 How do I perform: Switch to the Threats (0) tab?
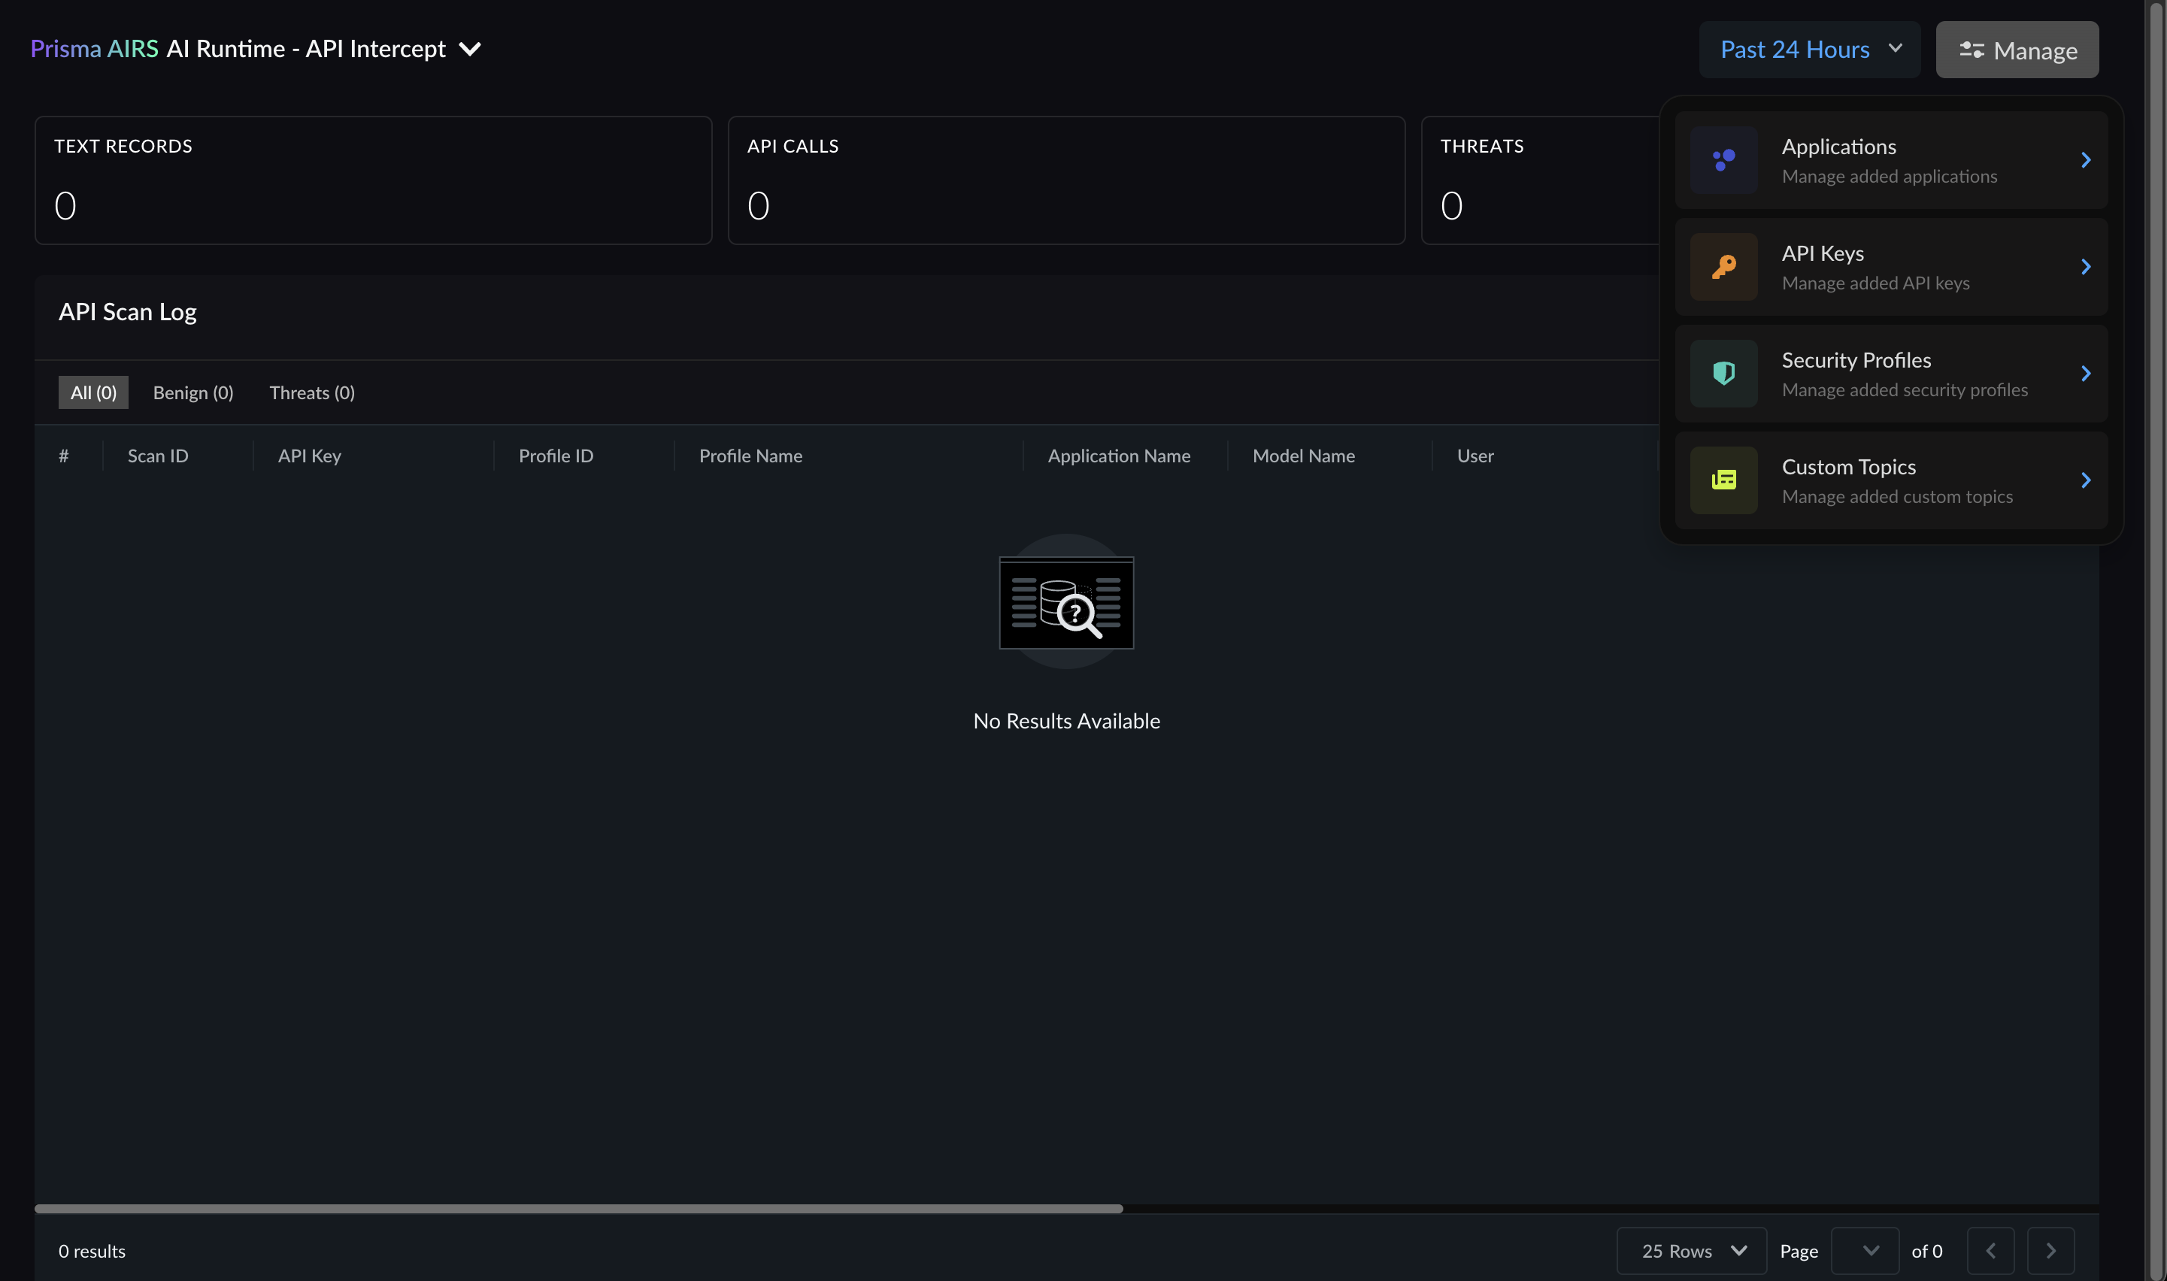[x=312, y=392]
